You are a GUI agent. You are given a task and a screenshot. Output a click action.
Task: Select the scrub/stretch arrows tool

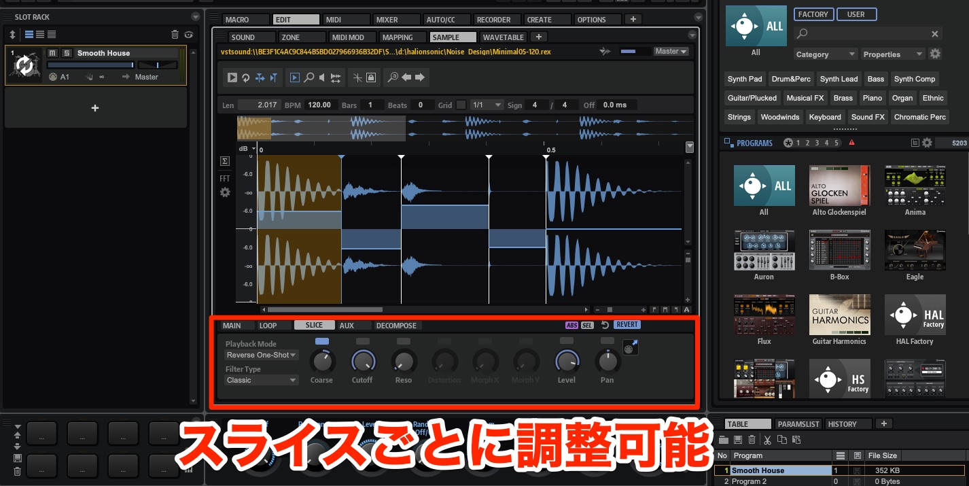point(336,78)
